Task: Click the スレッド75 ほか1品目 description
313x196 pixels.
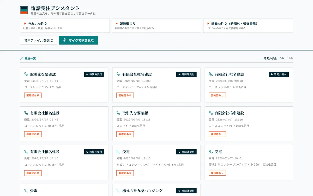Action: click(131, 126)
